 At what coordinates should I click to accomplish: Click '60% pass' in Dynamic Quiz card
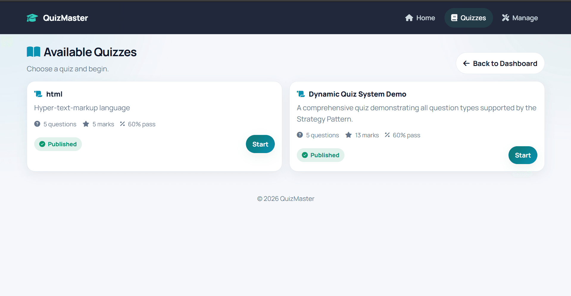tap(406, 135)
